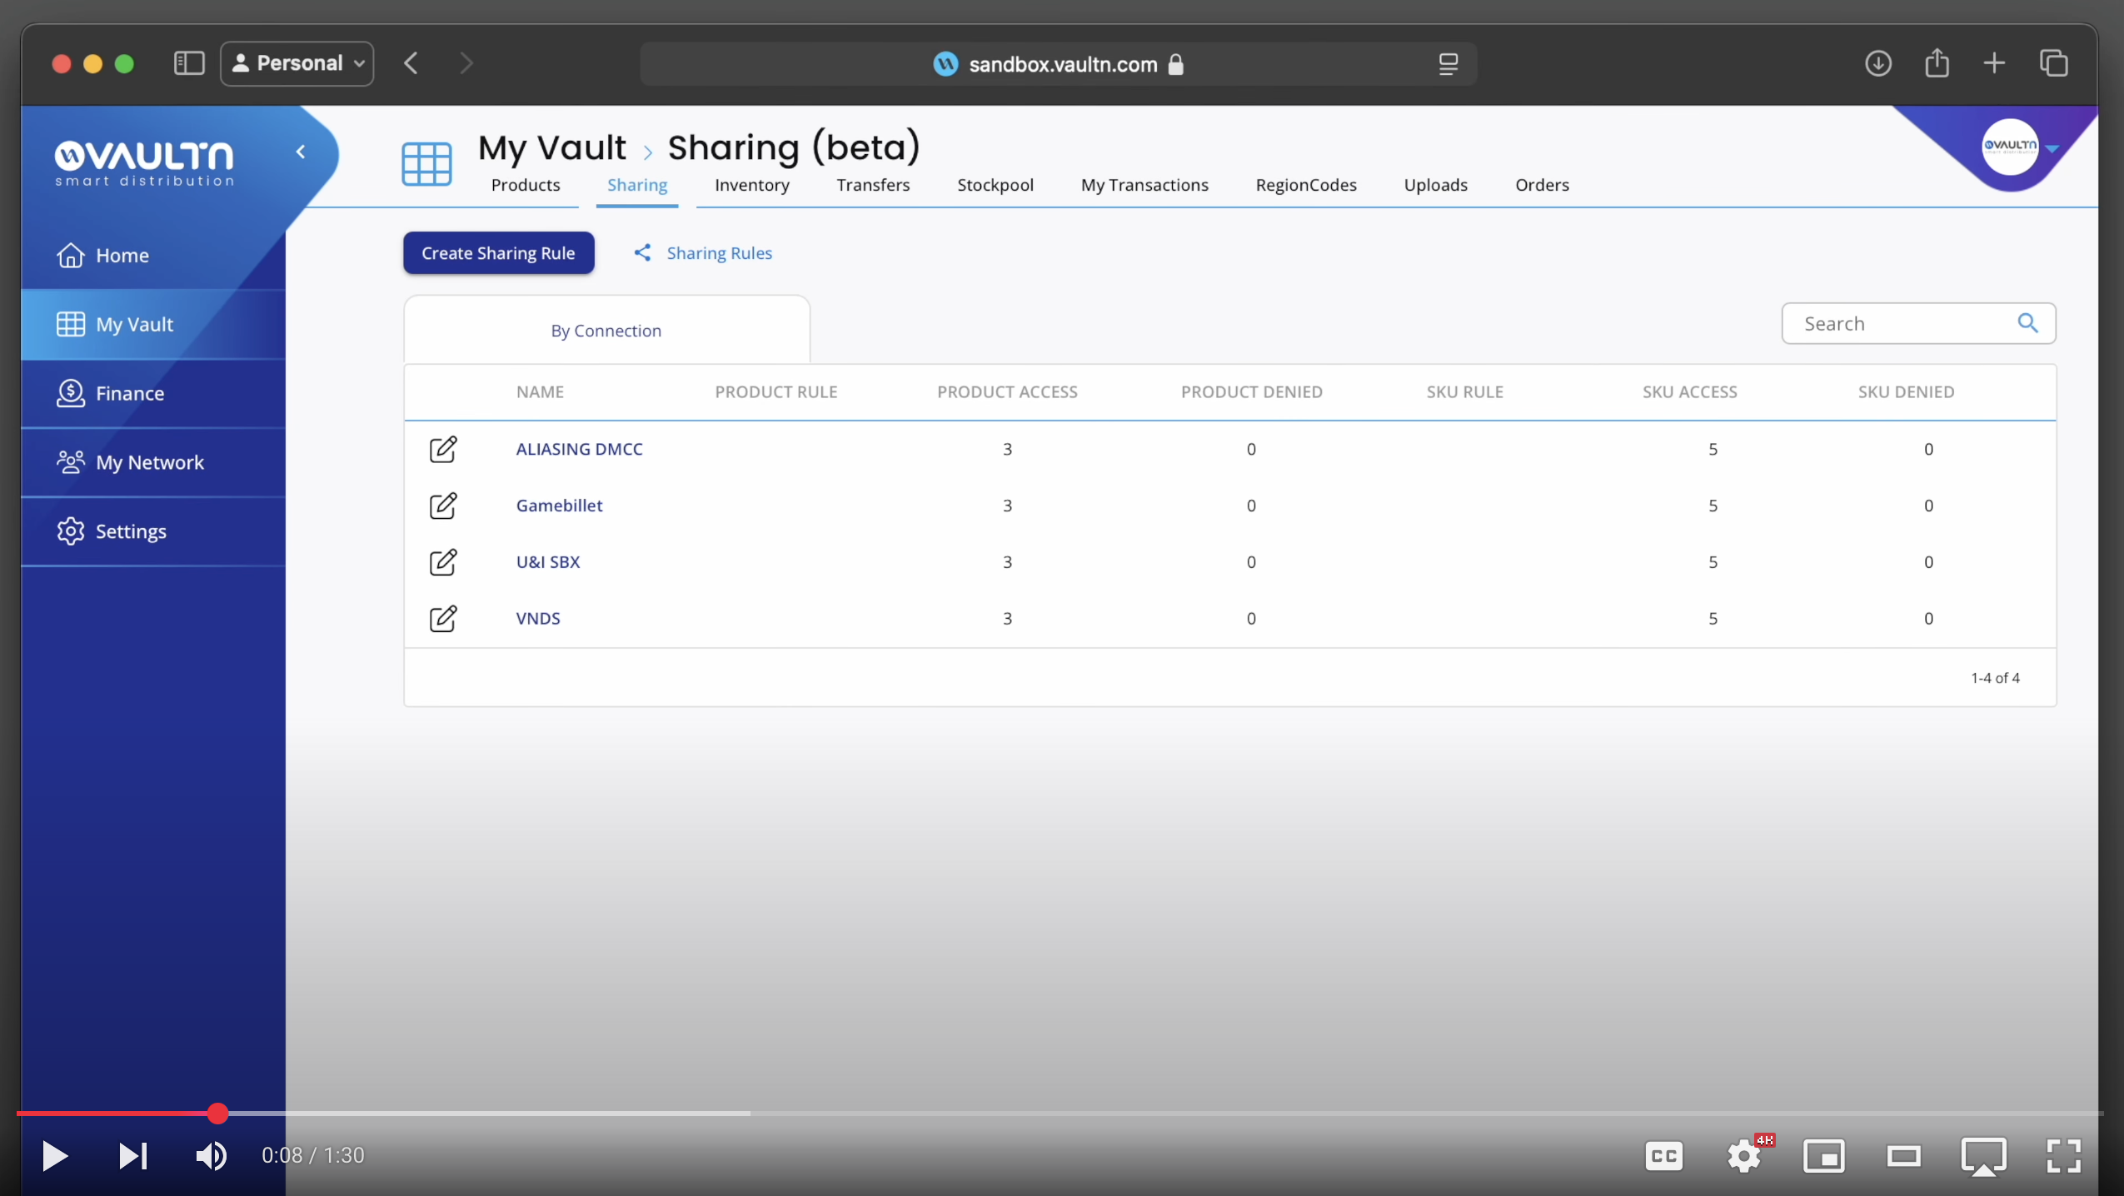The width and height of the screenshot is (2124, 1196).
Task: Click the VaultN logo in sidebar
Action: [144, 163]
